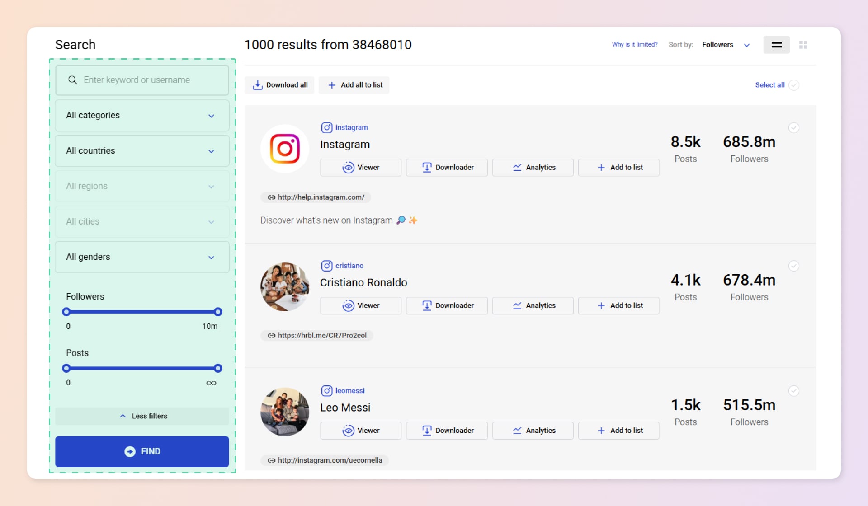Click the Instagram logo icon next to 'leomessi' username
The height and width of the screenshot is (506, 868).
326,390
